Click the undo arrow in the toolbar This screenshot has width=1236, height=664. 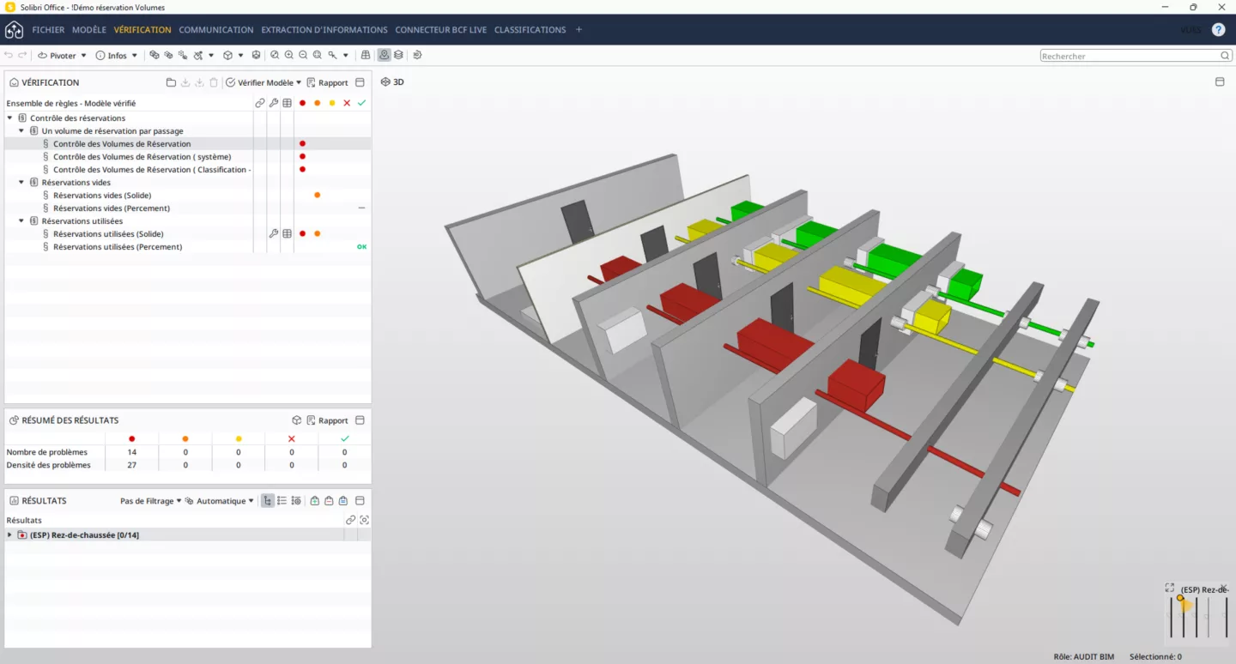tap(9, 56)
